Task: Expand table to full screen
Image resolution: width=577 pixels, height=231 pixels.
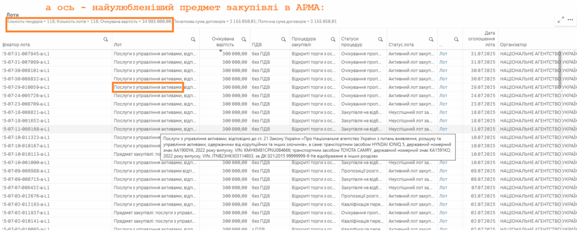Action: click(x=561, y=19)
